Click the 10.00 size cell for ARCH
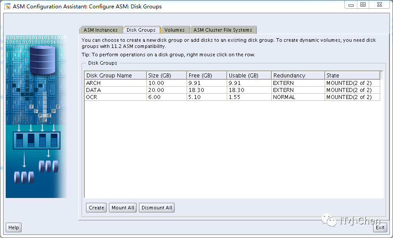Viewport: 393px width, 238px height. [167, 83]
